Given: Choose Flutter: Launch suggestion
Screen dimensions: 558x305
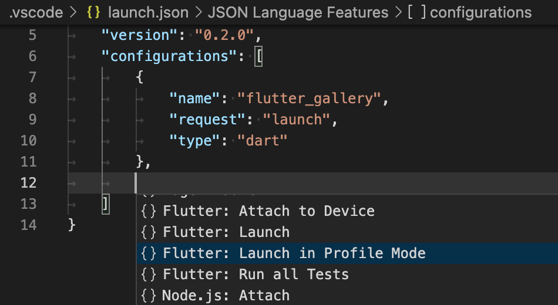Looking at the screenshot, I should (x=226, y=232).
